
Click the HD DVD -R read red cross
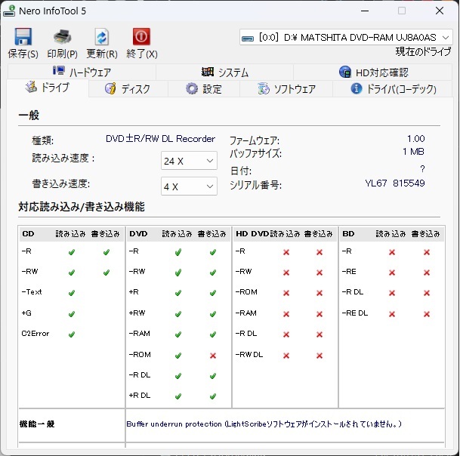(286, 252)
